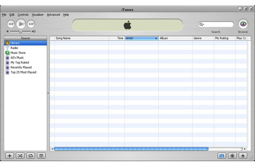Screen dimensions: 255x167
Task: Click the Music Store green icon
Action: (8, 53)
